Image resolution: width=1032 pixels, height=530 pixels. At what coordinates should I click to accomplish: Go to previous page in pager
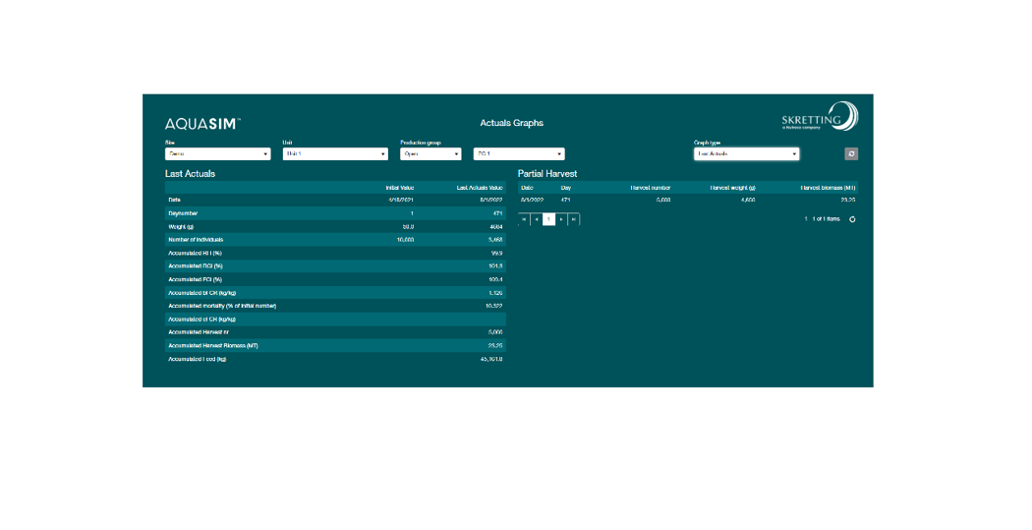pyautogui.click(x=537, y=219)
